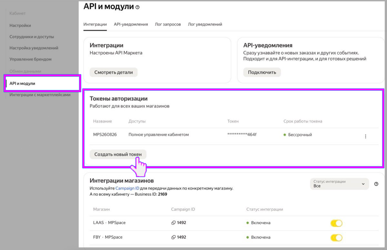
Task: Switch to Интеграции tab
Action: [x=95, y=24]
